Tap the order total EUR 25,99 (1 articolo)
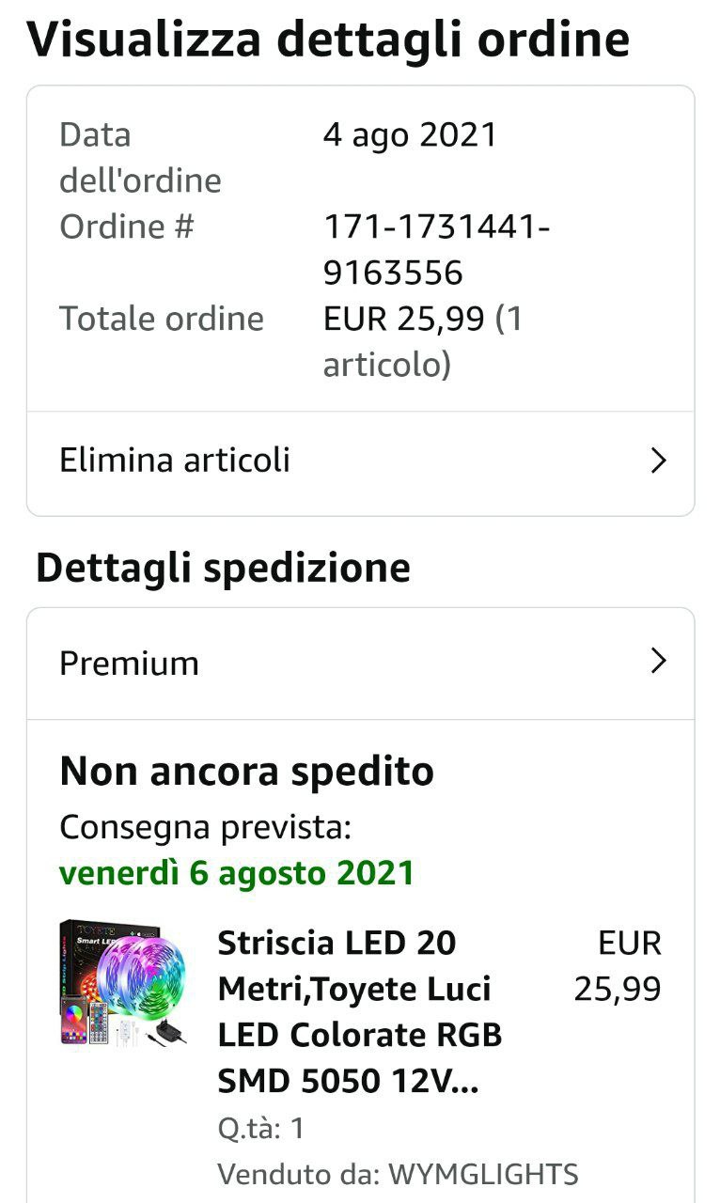Screen dimensions: 720x1203 coord(423,341)
